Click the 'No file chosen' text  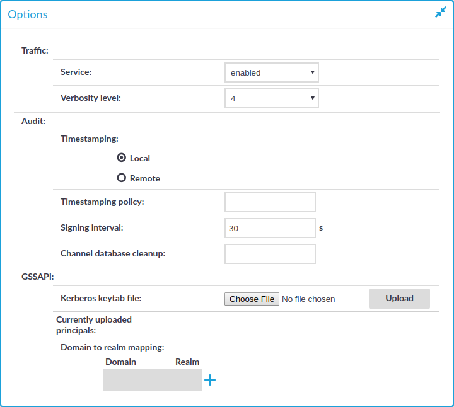click(308, 299)
